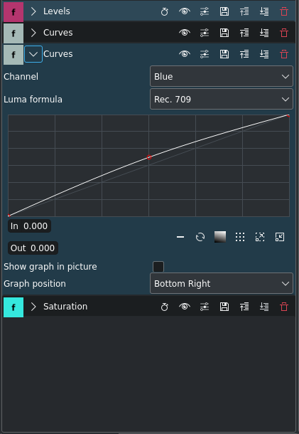Move the Saturation effect up
Viewport: 299px width, 434px height.
(x=244, y=307)
